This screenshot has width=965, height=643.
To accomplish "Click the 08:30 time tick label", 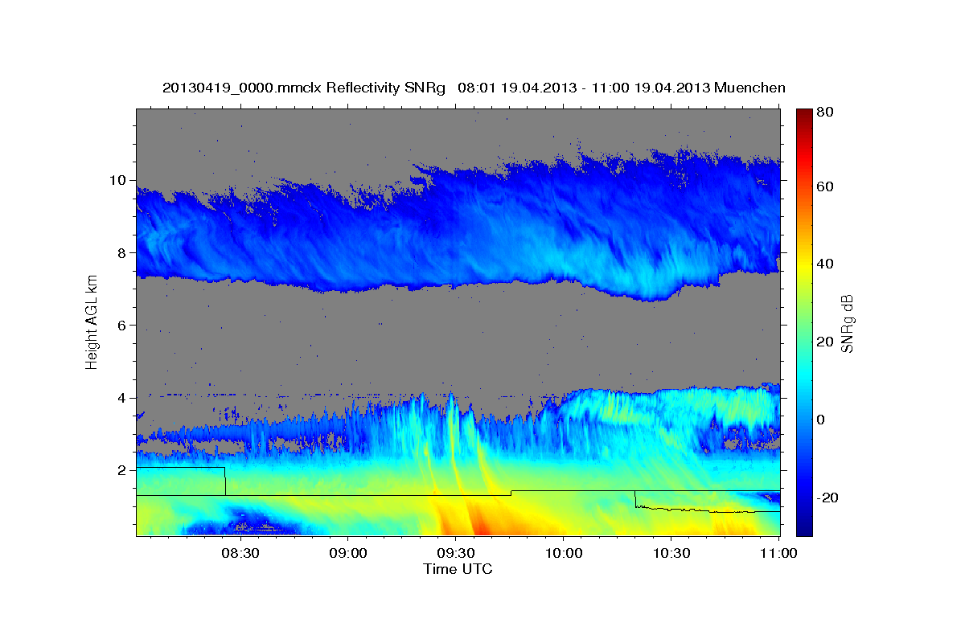I will coord(240,554).
